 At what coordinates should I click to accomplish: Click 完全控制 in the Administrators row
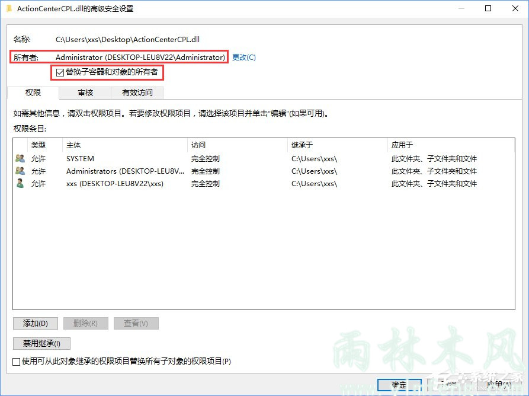(206, 171)
